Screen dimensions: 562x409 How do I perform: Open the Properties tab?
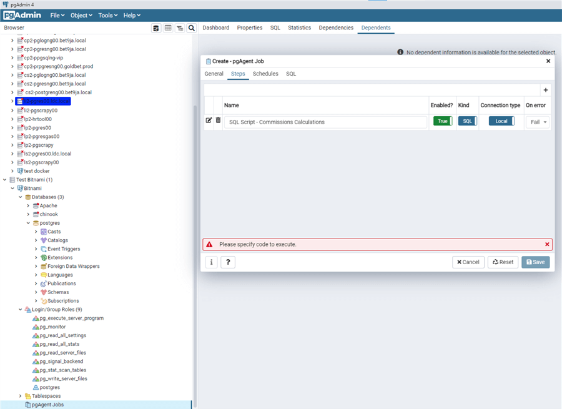point(250,27)
